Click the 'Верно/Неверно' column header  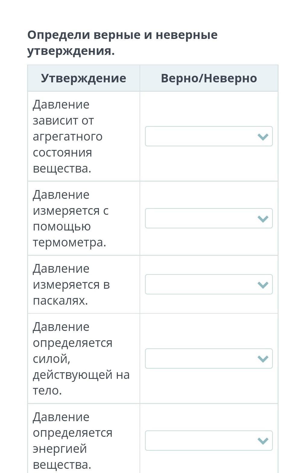[x=209, y=78]
